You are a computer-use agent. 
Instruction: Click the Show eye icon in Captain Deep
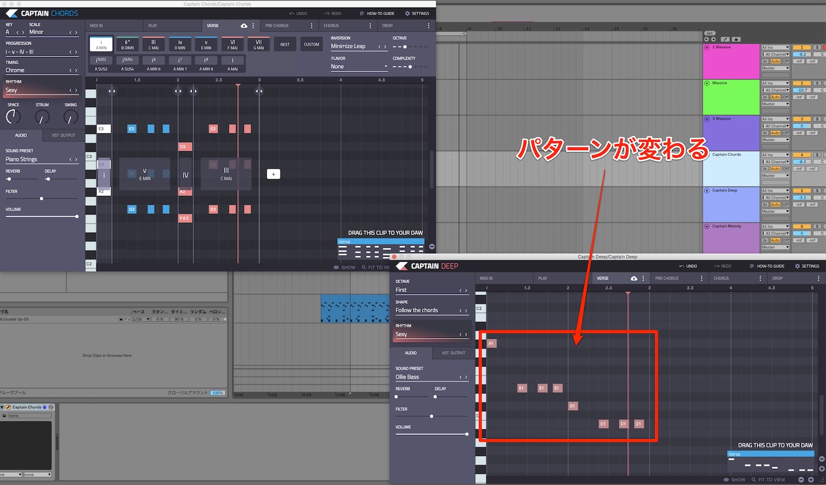coord(726,479)
